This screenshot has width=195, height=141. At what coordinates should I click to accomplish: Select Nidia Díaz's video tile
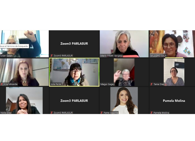point(24,101)
